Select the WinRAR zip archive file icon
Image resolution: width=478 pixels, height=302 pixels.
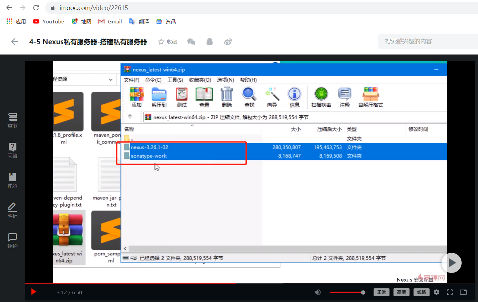[68, 238]
